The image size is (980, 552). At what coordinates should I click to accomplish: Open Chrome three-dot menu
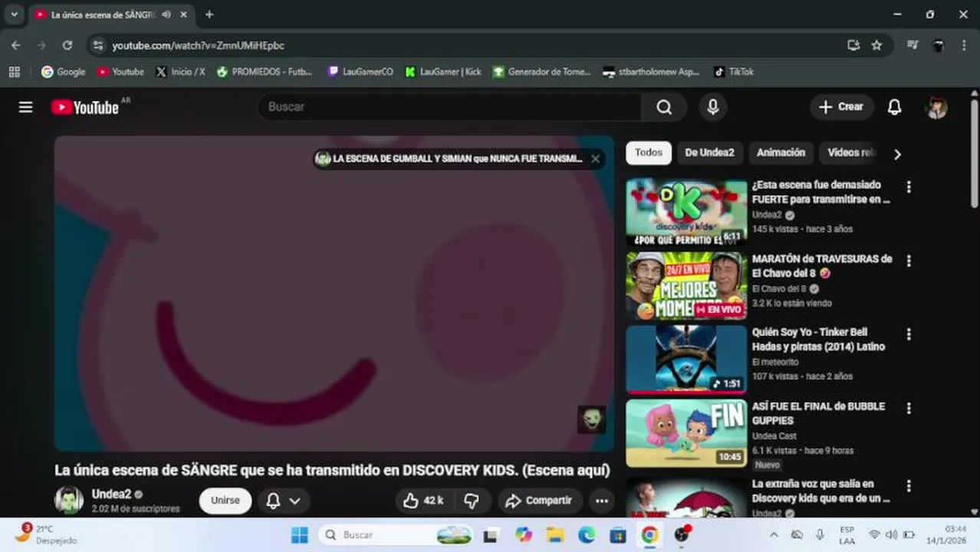(x=964, y=45)
